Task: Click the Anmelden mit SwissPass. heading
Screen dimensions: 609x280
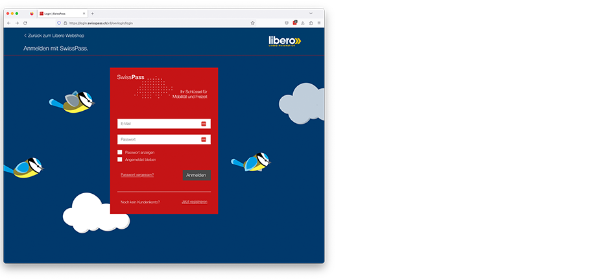Action: (56, 49)
